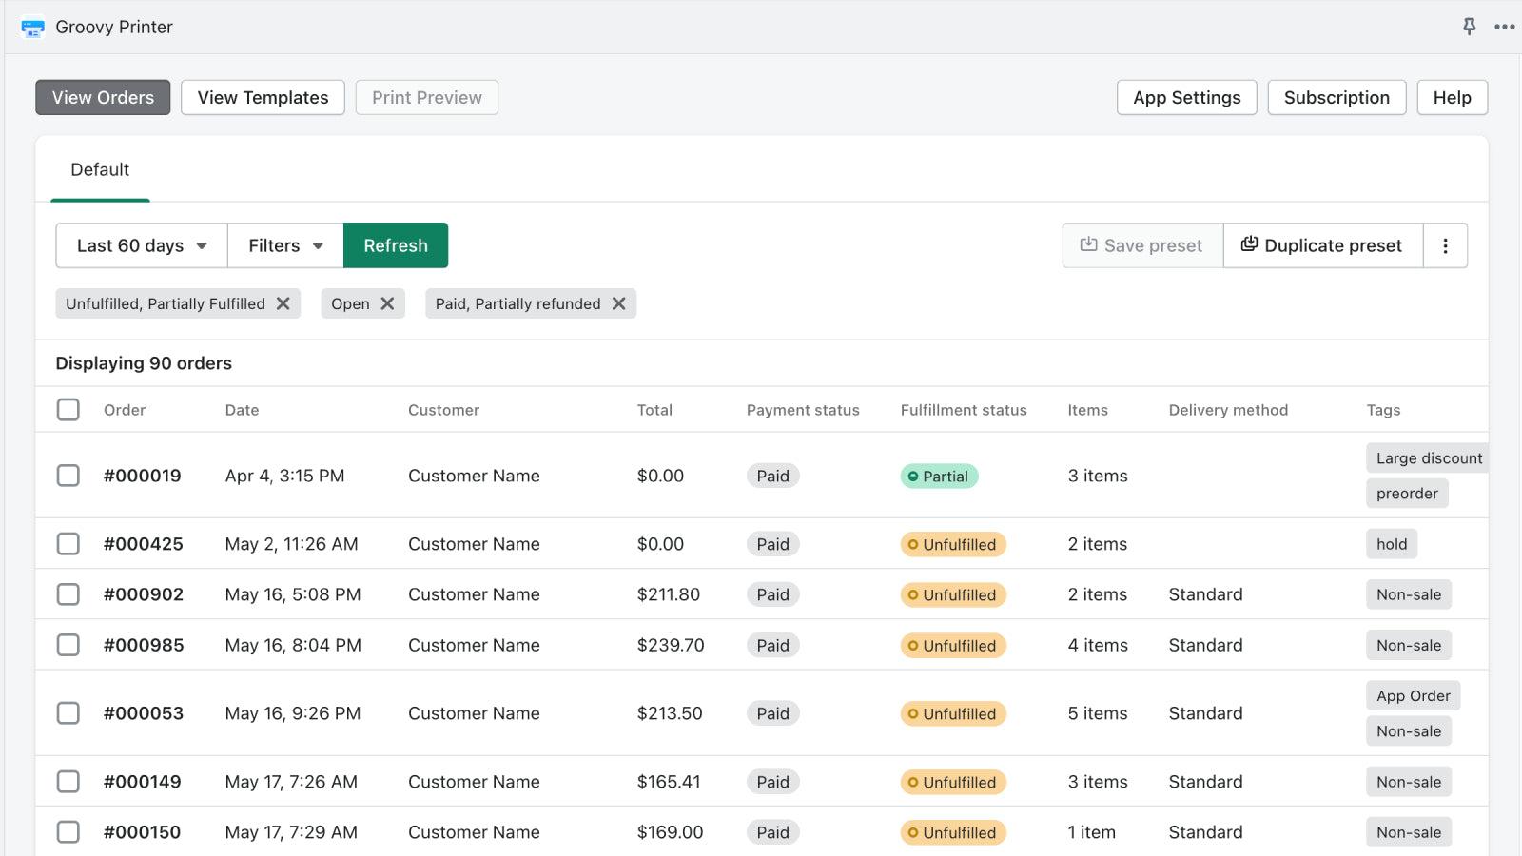Click the pin icon in header
The width and height of the screenshot is (1522, 856).
click(x=1469, y=27)
